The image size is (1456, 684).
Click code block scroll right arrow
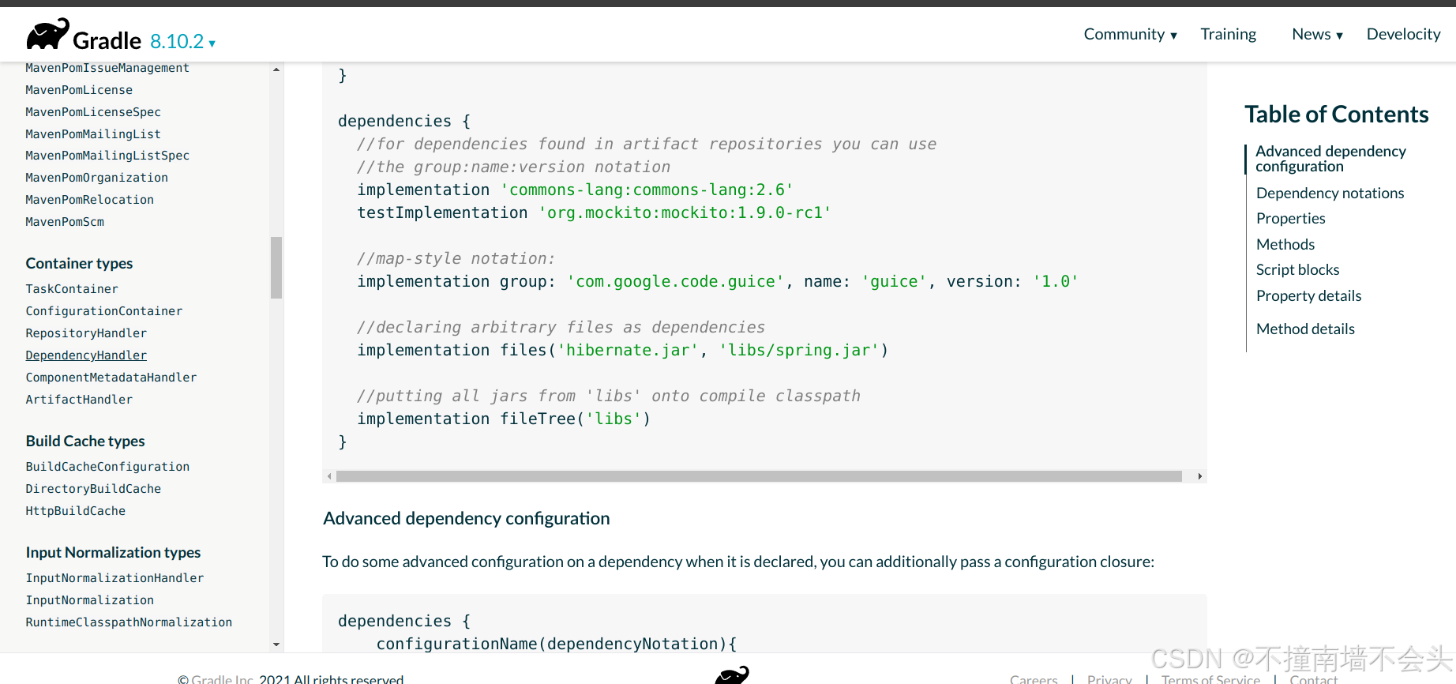[x=1199, y=476]
